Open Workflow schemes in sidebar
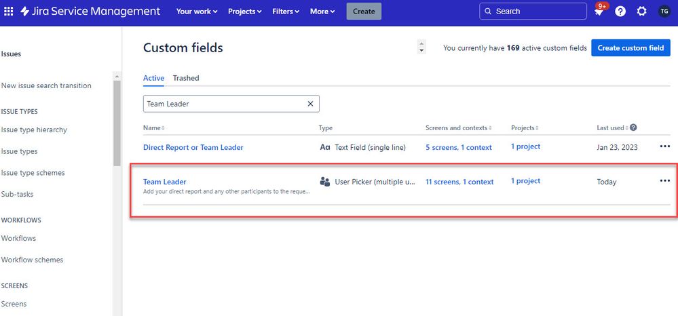Viewport: 678px width, 316px height. (33, 260)
